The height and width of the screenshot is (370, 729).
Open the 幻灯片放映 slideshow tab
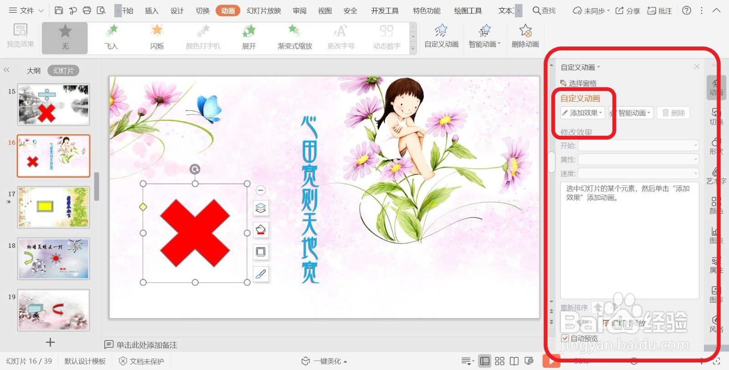[x=264, y=10]
